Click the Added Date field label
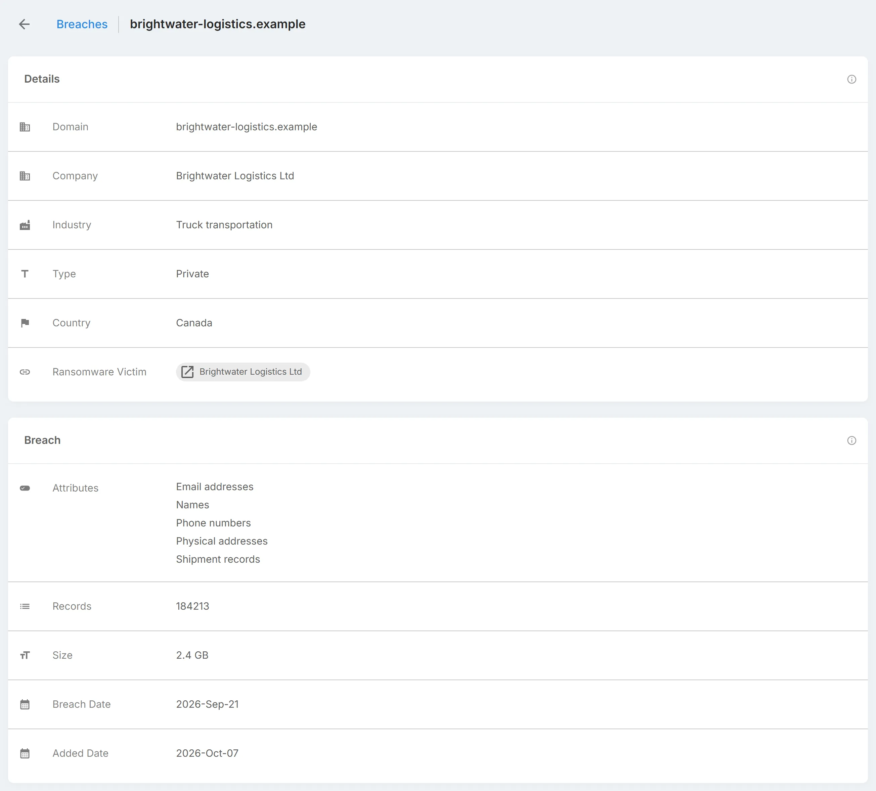The image size is (876, 791). tap(80, 753)
